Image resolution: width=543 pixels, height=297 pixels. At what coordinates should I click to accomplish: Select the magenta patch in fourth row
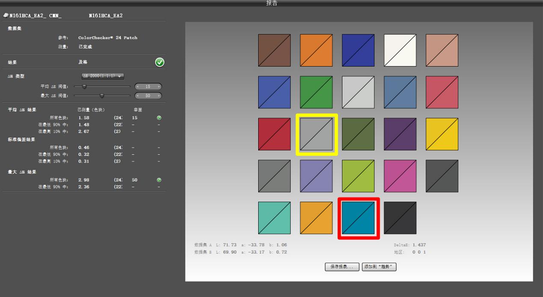coord(400,176)
